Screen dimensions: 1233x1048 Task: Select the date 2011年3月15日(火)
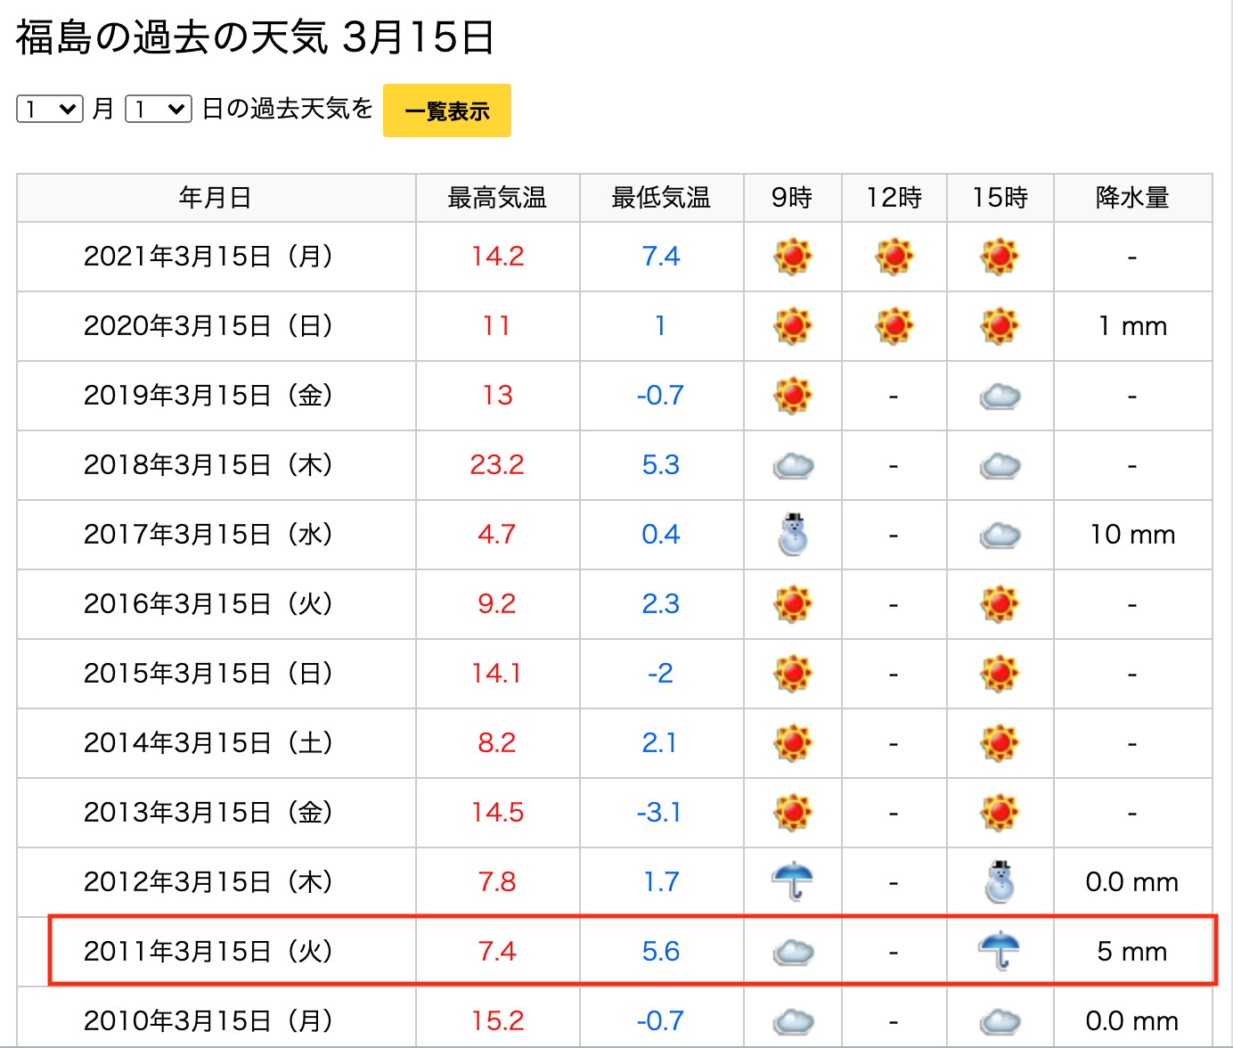pos(210,952)
